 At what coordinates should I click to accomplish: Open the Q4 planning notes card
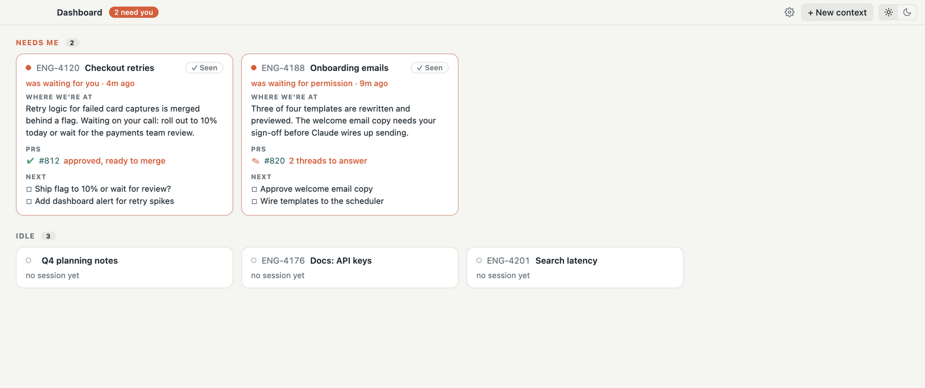pyautogui.click(x=124, y=267)
